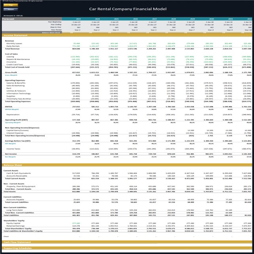
Task: Select the Total Assets row label
Action: point(9,191)
